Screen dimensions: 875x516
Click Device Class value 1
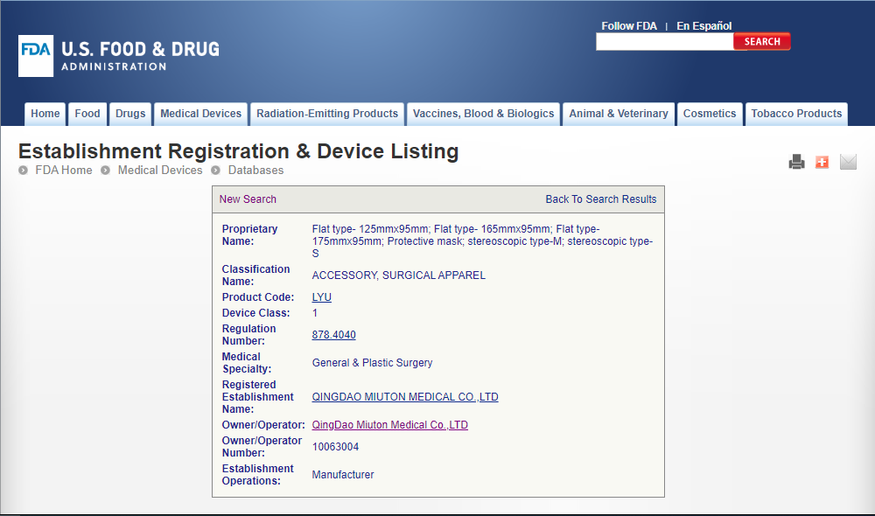pyautogui.click(x=315, y=313)
